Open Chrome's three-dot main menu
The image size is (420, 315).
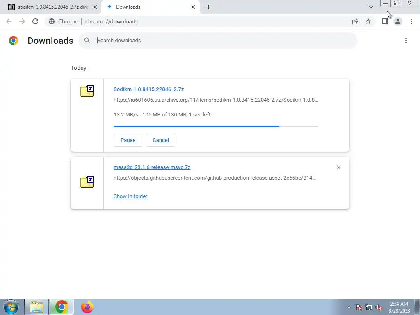point(411,21)
